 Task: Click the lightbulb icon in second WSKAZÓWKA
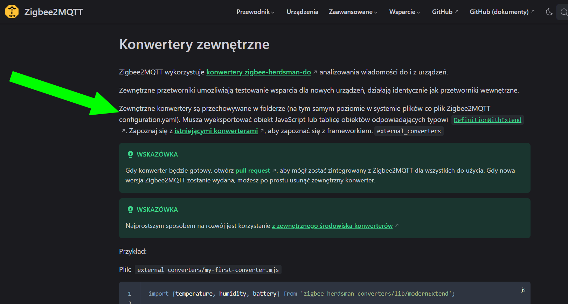click(130, 209)
